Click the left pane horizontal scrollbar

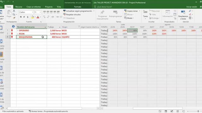[x=45, y=108]
